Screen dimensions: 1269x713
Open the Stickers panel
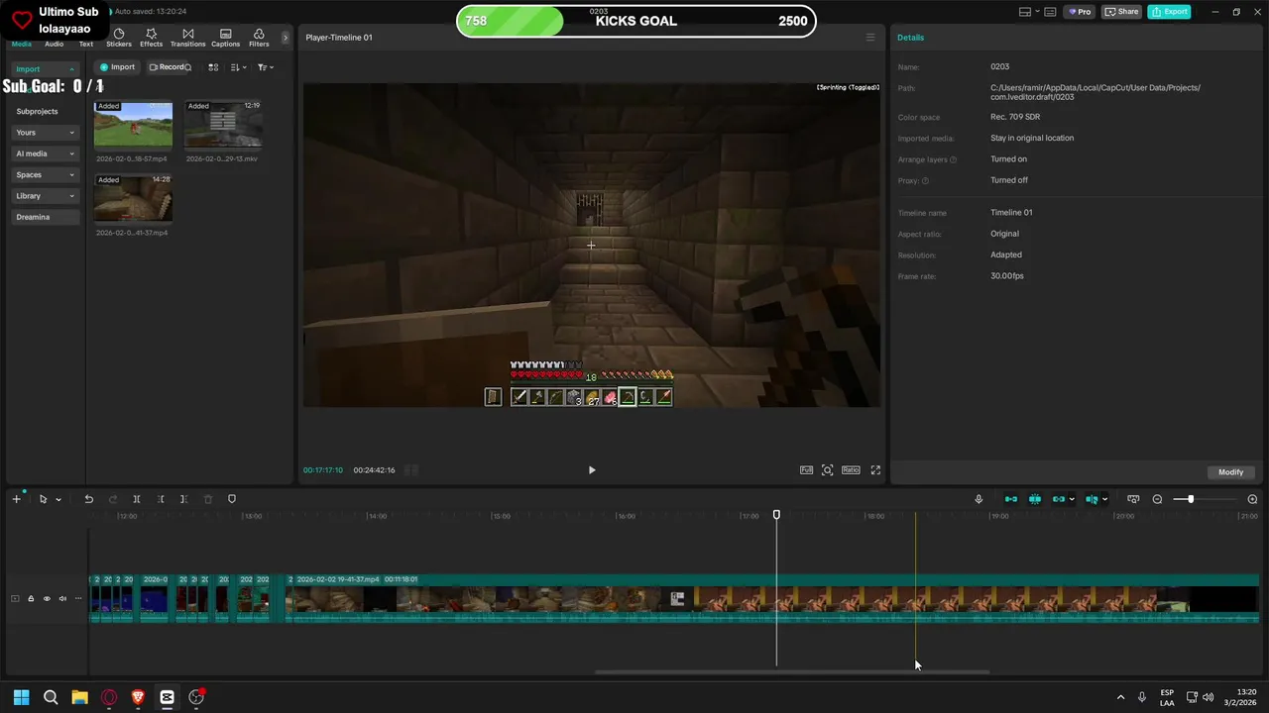tap(119, 38)
